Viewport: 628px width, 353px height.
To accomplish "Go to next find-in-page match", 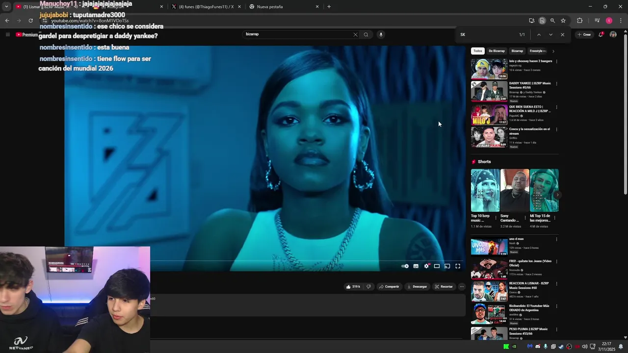I will coord(550,34).
